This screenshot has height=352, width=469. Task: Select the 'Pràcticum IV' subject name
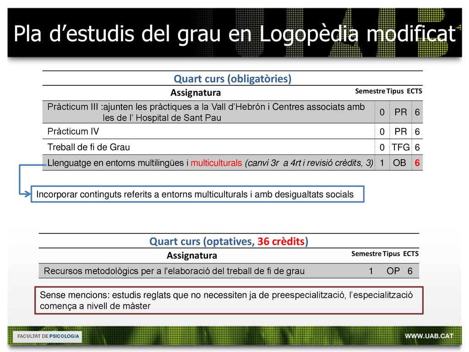[x=73, y=132]
